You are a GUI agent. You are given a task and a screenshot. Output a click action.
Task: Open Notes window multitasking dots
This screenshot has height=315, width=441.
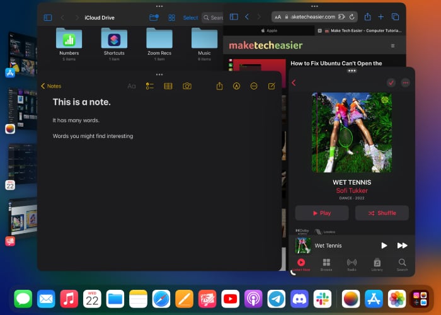(159, 74)
